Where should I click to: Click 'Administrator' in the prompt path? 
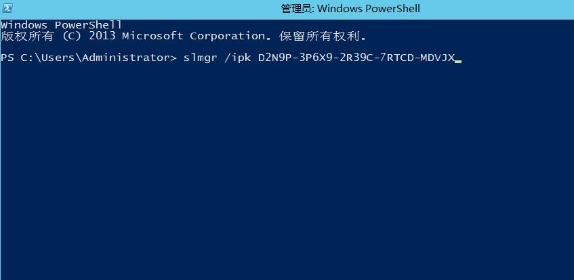click(126, 58)
